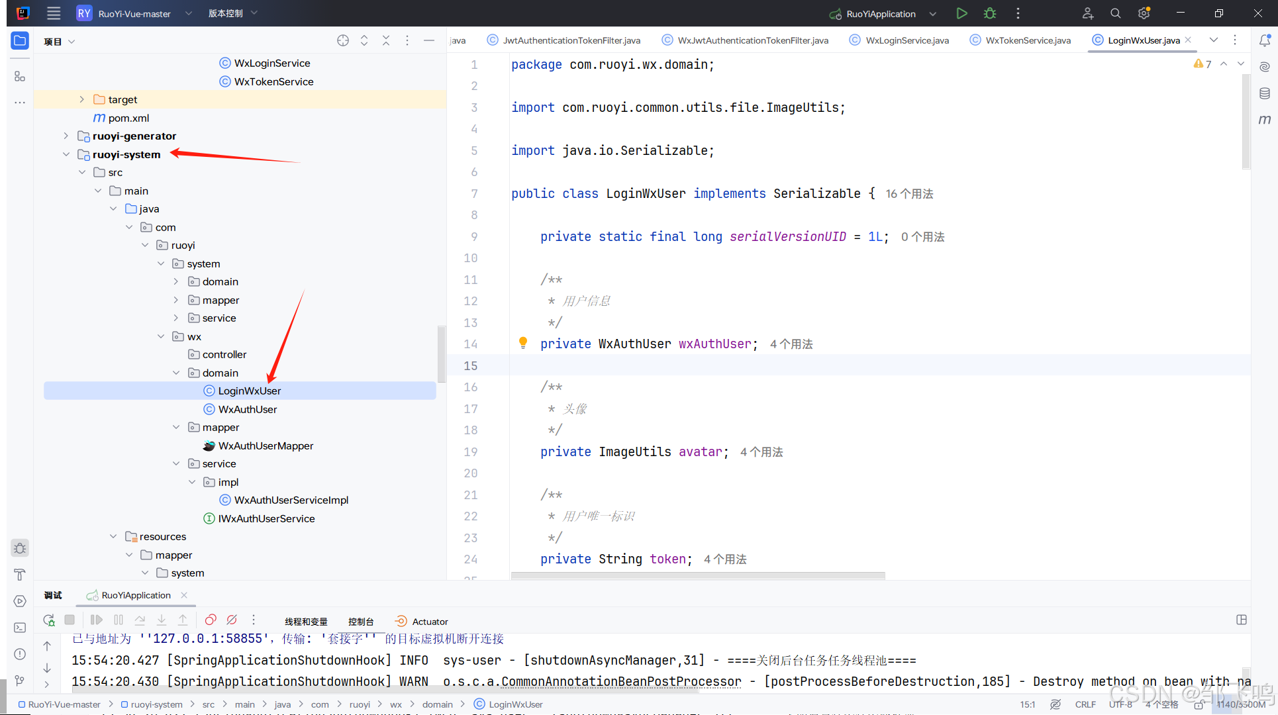This screenshot has width=1278, height=715.
Task: Collapse the wx package
Action: pyautogui.click(x=161, y=336)
